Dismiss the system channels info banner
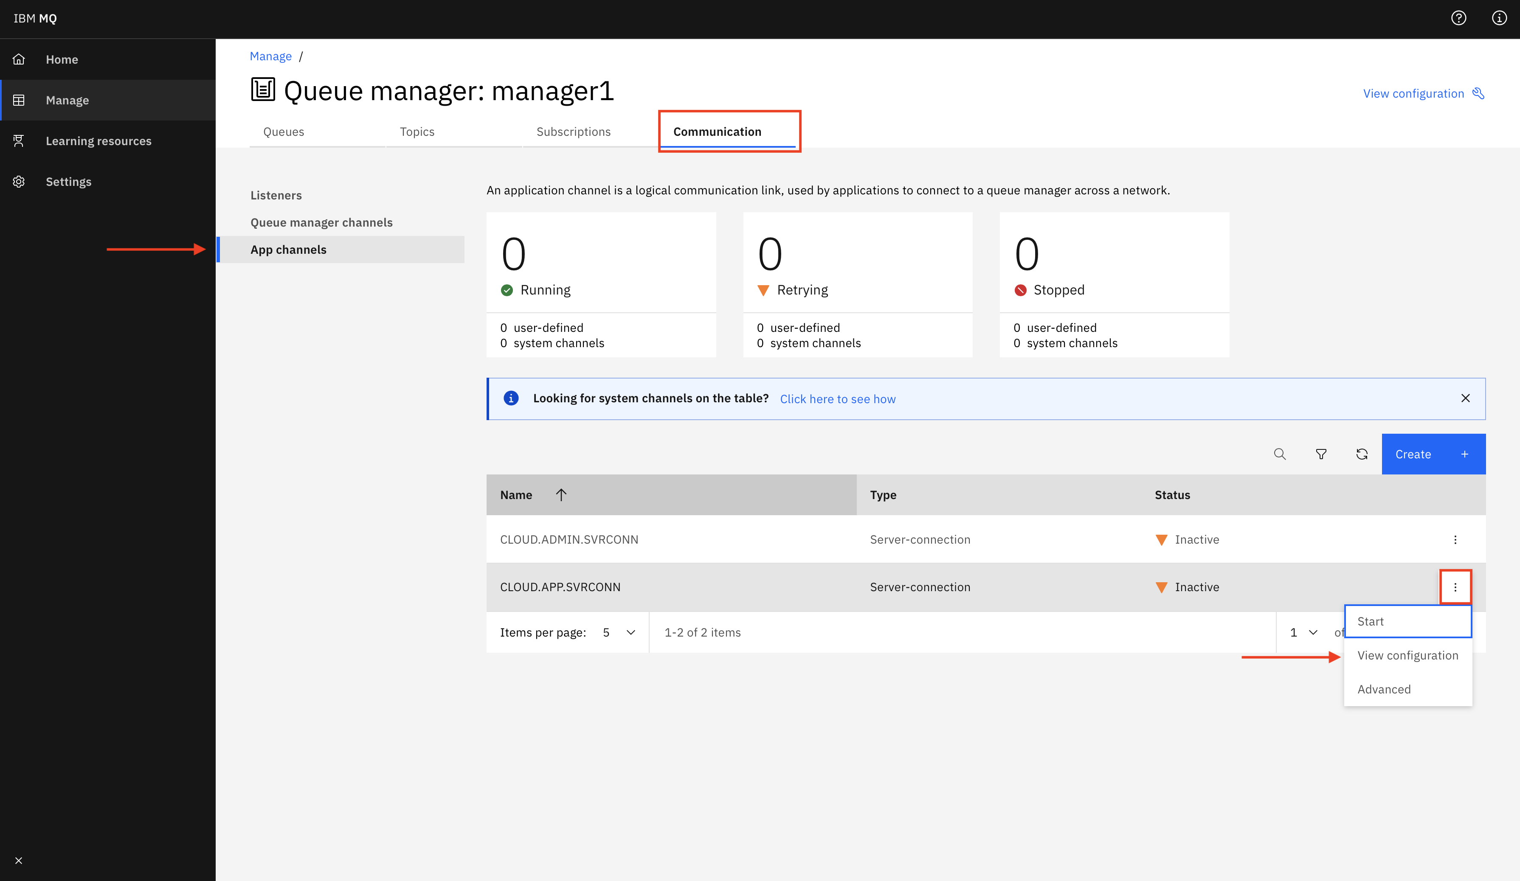The image size is (1520, 881). click(1465, 398)
